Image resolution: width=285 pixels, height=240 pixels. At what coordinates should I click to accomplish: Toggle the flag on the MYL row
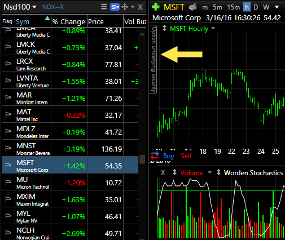point(8,216)
